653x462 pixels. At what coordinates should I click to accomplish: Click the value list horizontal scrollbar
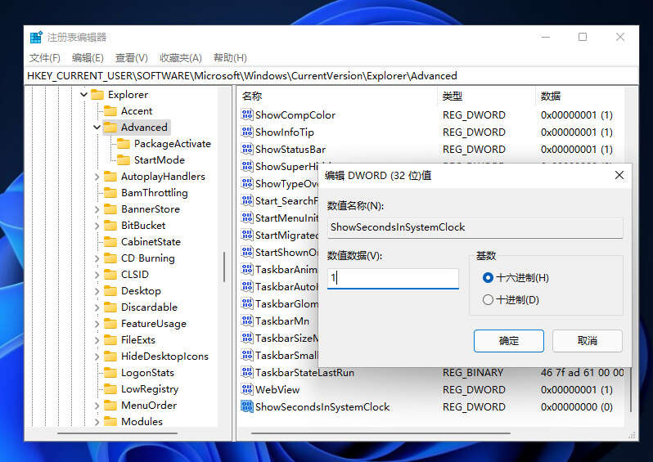click(x=381, y=433)
